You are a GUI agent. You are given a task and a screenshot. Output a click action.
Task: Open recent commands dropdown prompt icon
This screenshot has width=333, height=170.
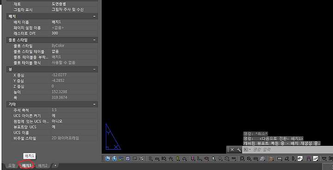coord(247,150)
